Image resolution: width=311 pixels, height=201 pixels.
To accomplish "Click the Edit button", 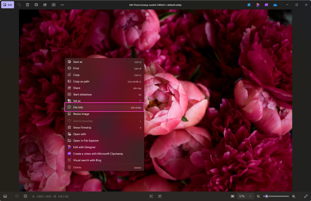I will tap(8, 5).
